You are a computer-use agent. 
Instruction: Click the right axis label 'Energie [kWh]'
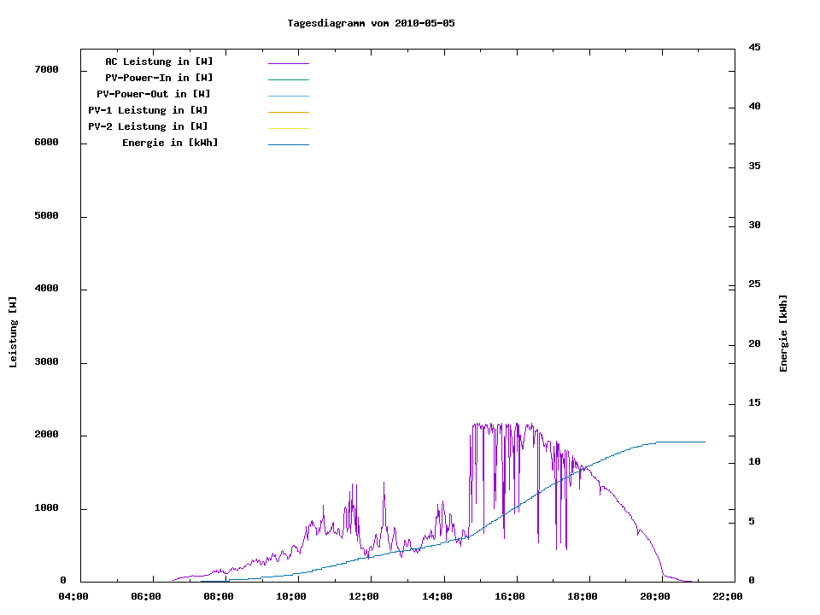(783, 333)
